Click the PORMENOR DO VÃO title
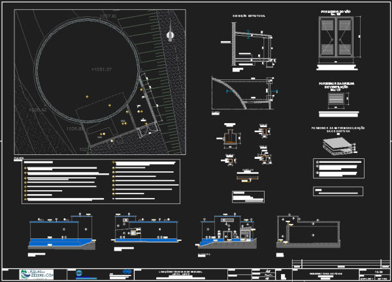Viewport: 392px width, 282px height. pos(336,12)
